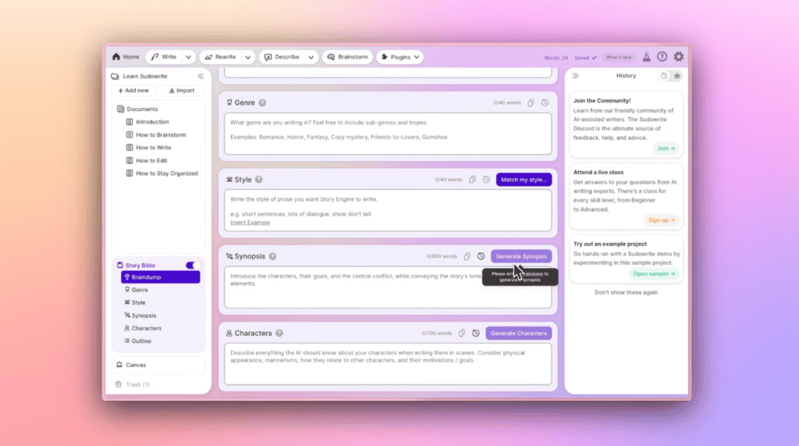Open Style field history
The image size is (799, 446).
487,180
